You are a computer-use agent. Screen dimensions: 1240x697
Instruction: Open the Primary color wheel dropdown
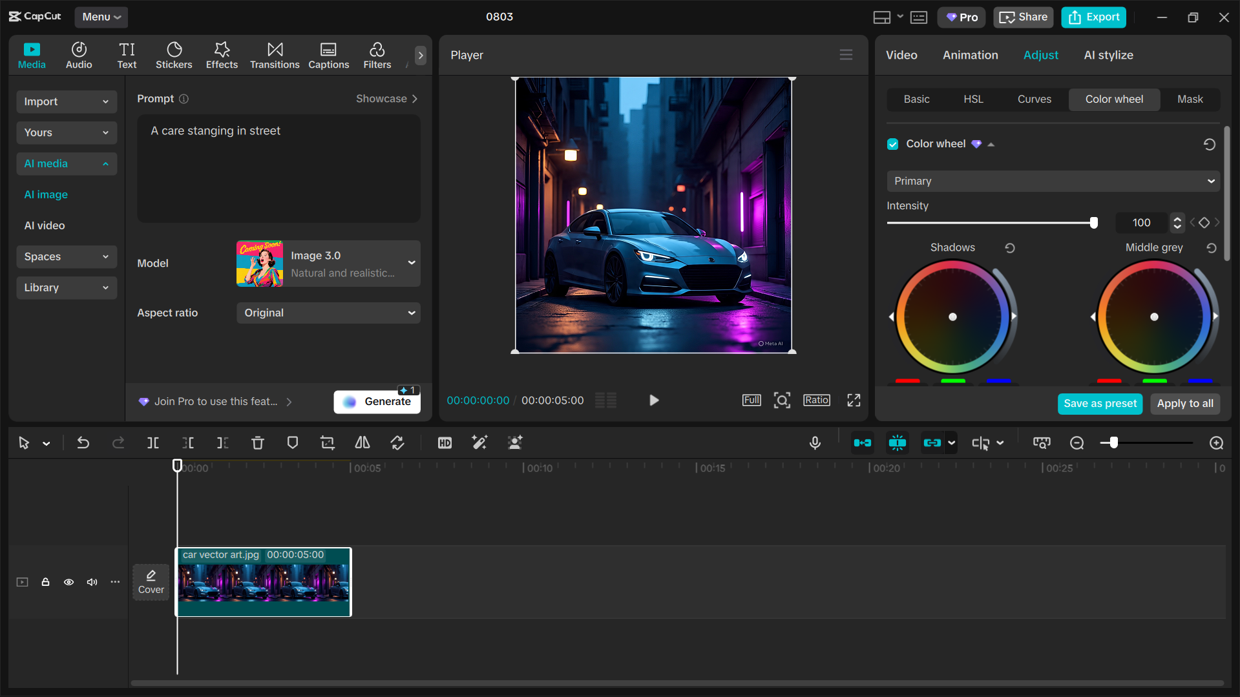click(x=1052, y=182)
